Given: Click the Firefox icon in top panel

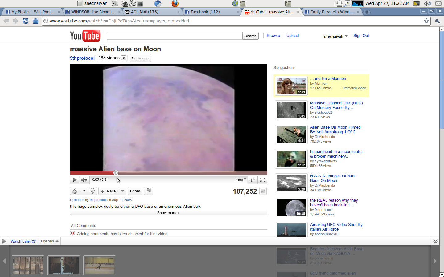Looking at the screenshot, I should (x=175, y=4).
